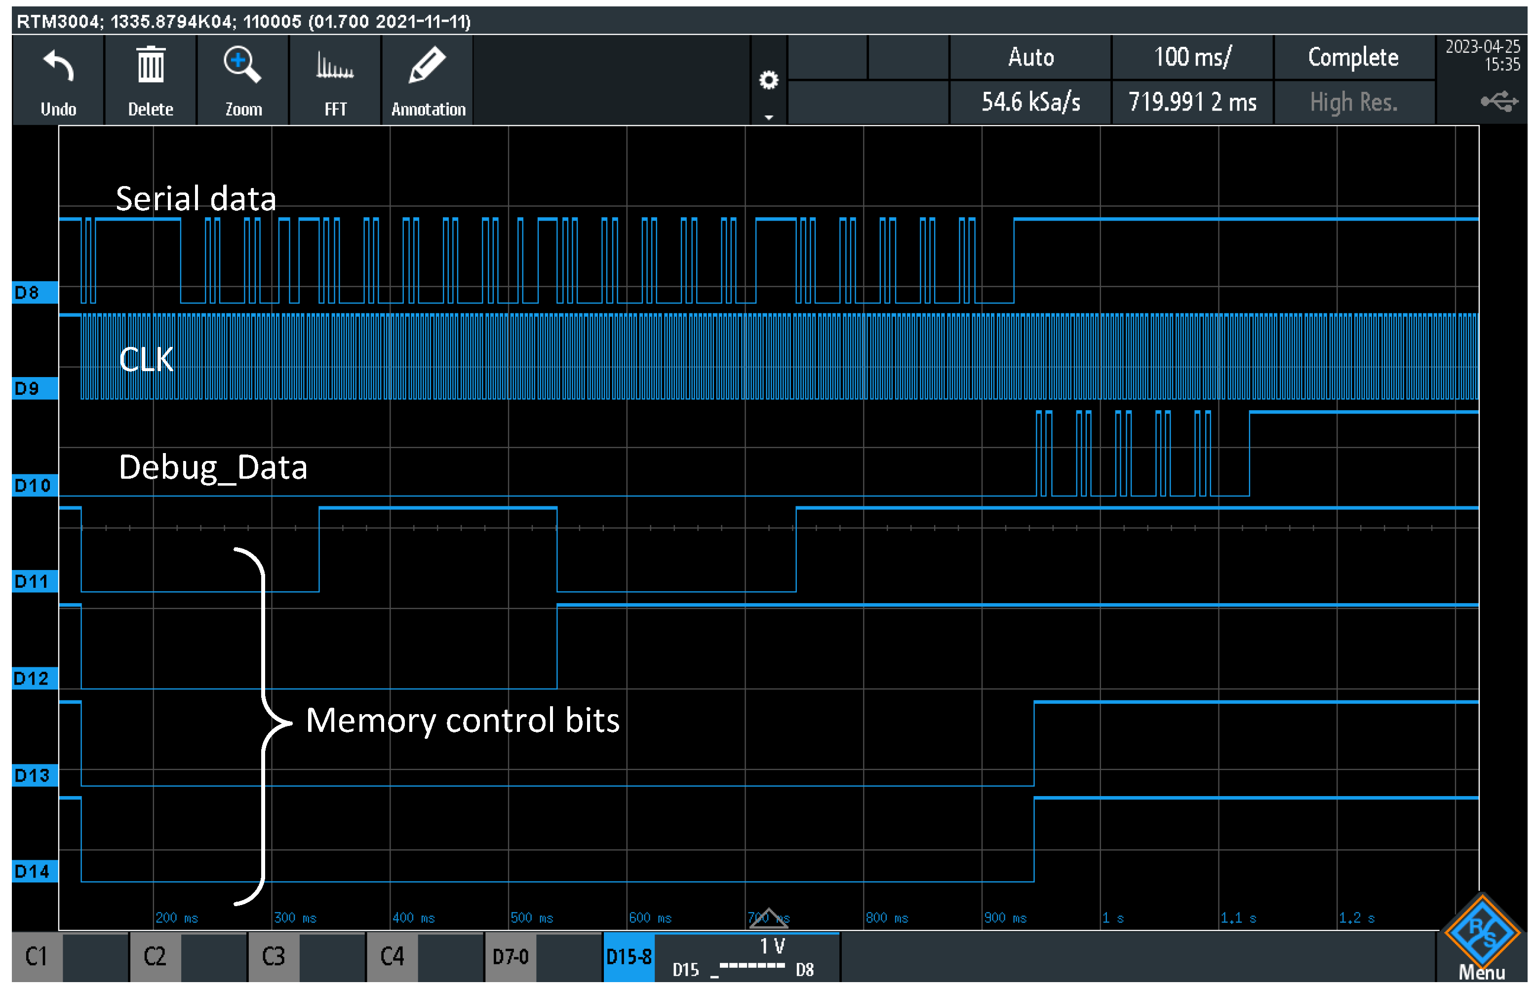Toggle channel C1 on
Screen dimensions: 1535x991
click(x=37, y=957)
